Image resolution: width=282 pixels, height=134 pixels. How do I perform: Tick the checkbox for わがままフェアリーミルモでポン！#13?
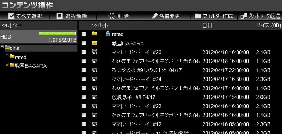pos(84,115)
